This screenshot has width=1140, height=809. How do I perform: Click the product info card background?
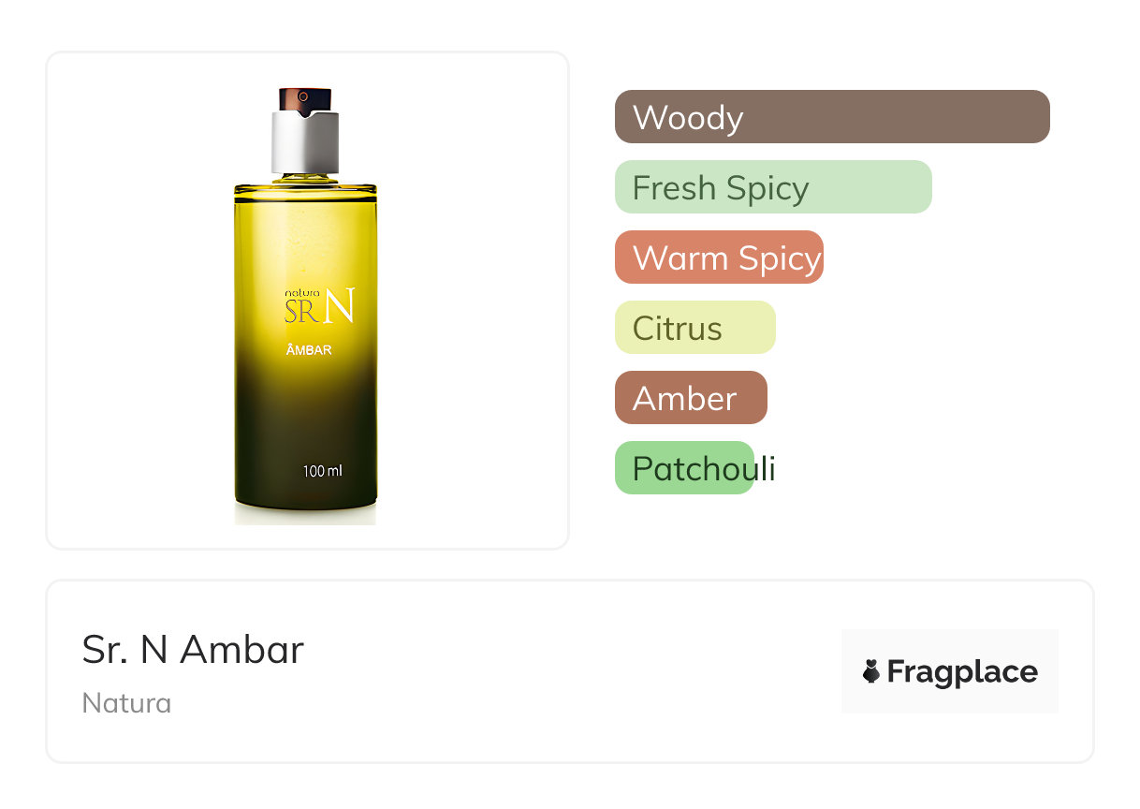pos(569,671)
